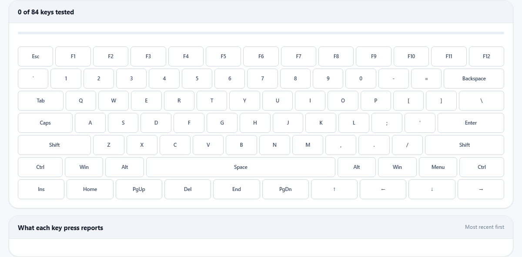Click the '0 of 84 keys tested' heading
The height and width of the screenshot is (257, 522).
point(46,12)
